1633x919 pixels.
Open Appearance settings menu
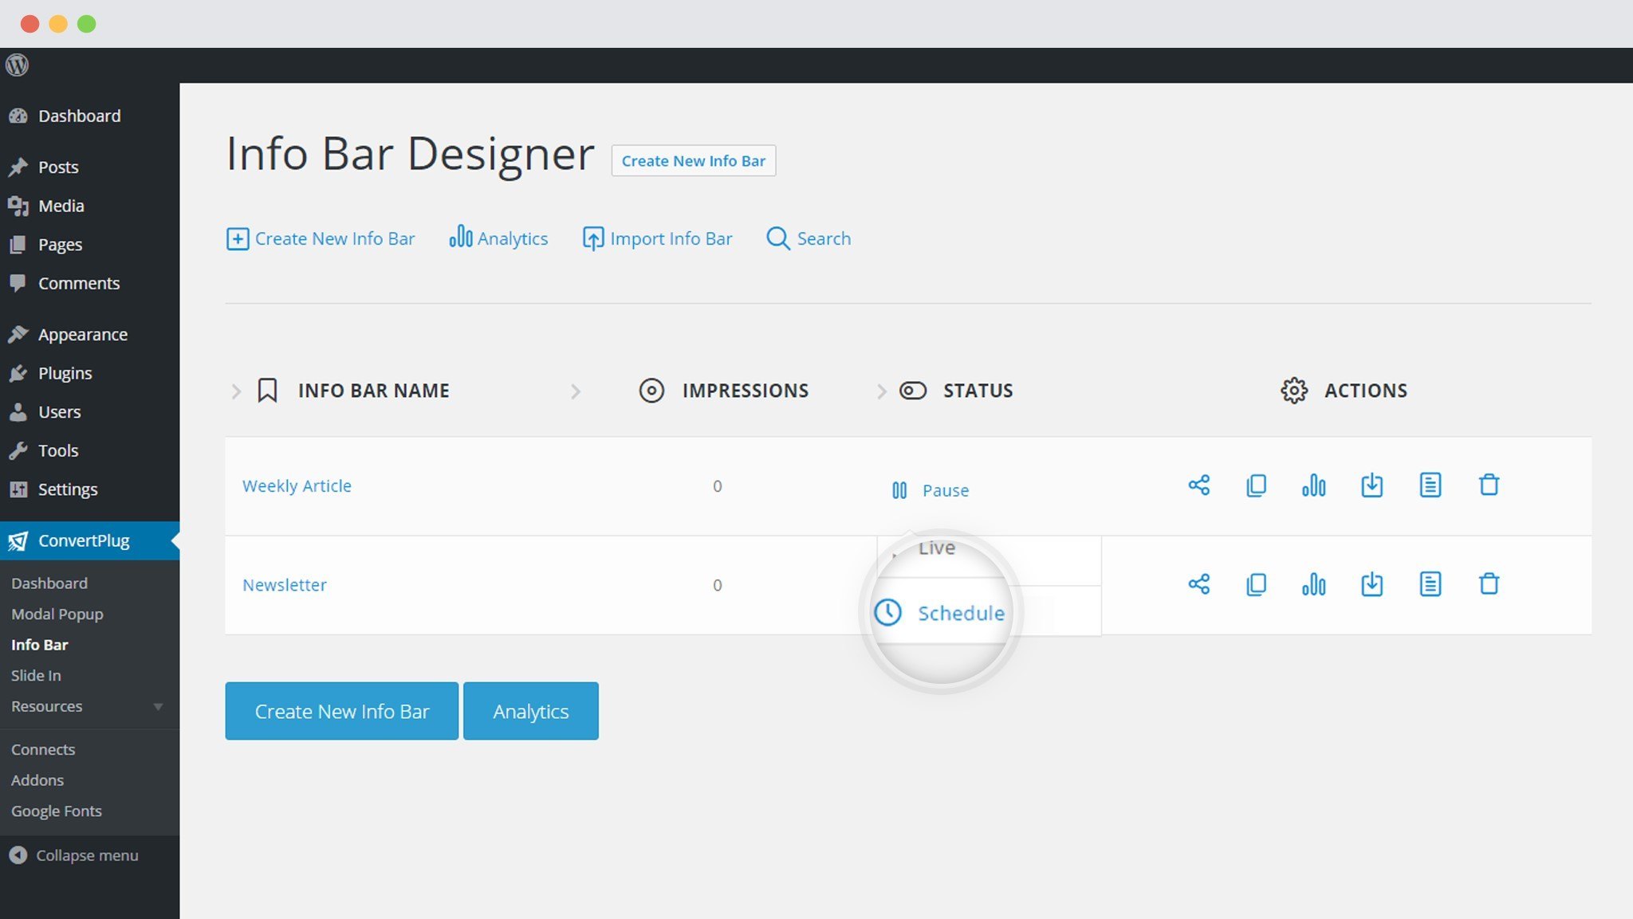tap(83, 335)
